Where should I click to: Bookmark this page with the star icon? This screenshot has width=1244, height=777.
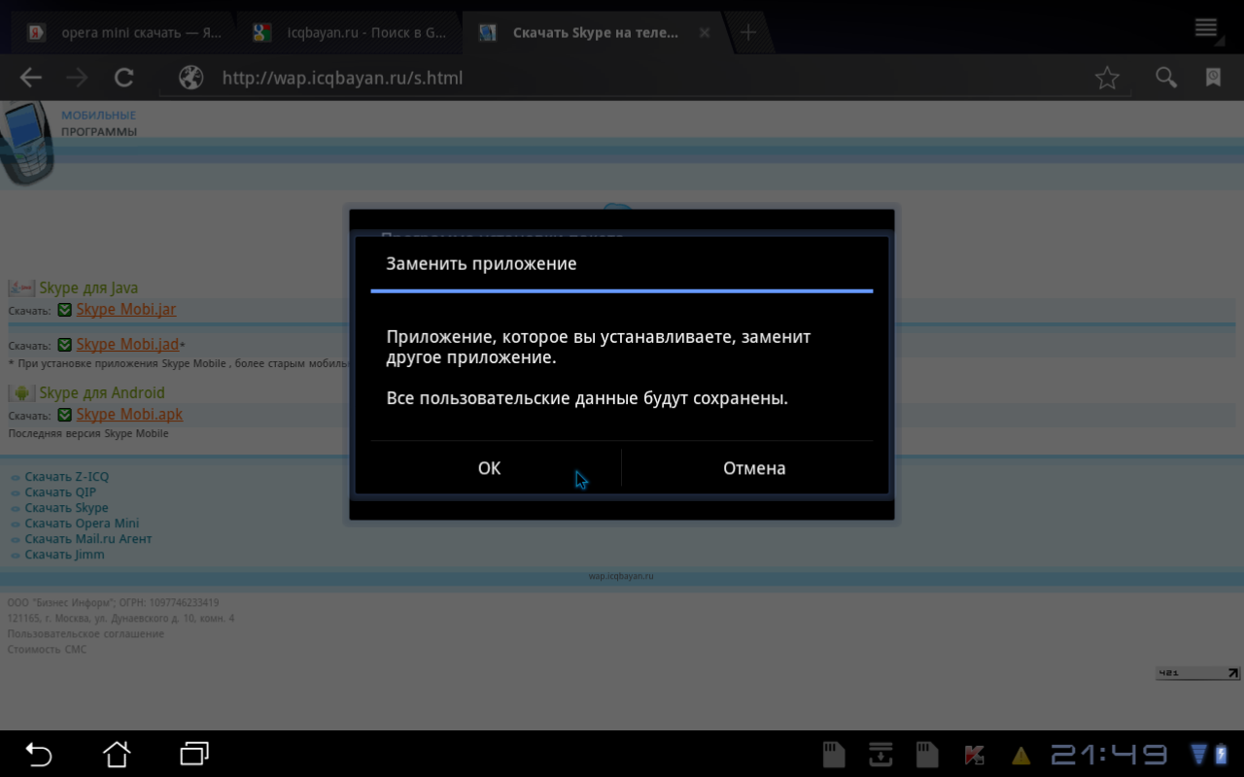click(1107, 78)
